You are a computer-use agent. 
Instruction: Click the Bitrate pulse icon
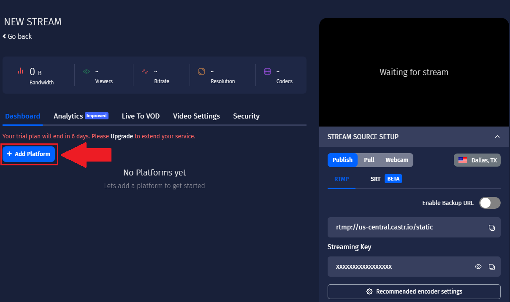(x=145, y=71)
